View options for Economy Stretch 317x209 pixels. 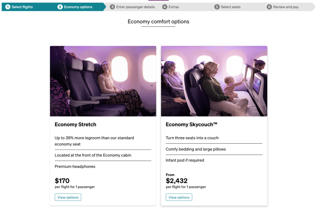click(68, 197)
